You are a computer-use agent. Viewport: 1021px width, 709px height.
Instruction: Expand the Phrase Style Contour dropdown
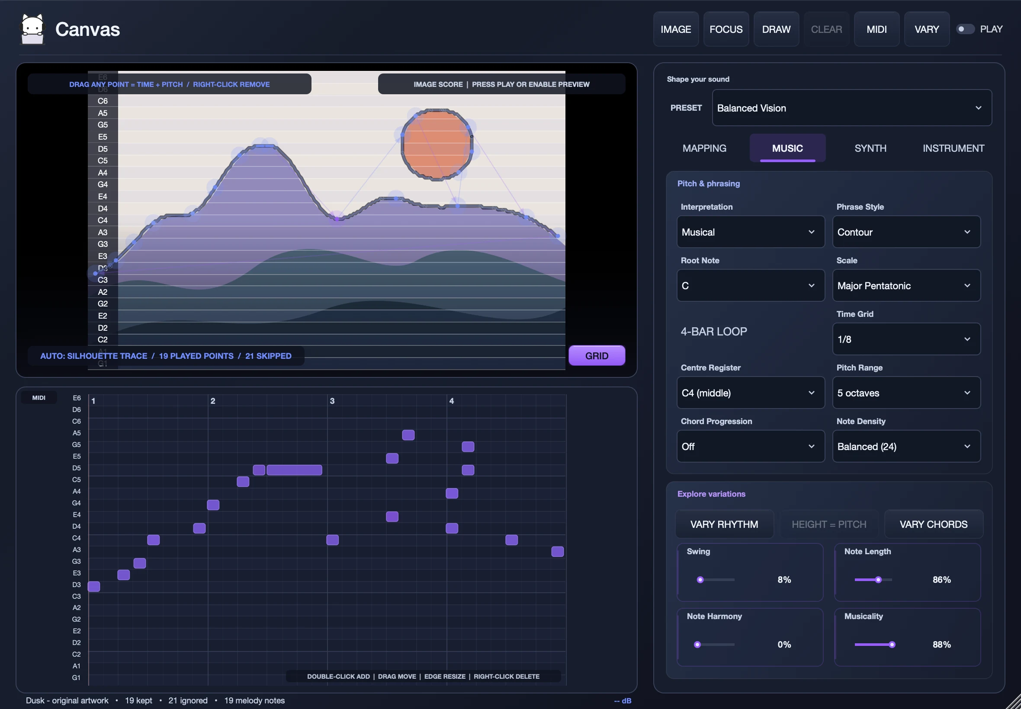(906, 232)
